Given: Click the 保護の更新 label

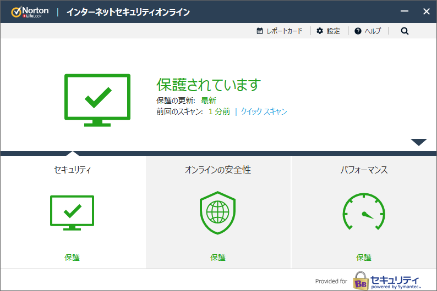Looking at the screenshot, I should point(176,100).
